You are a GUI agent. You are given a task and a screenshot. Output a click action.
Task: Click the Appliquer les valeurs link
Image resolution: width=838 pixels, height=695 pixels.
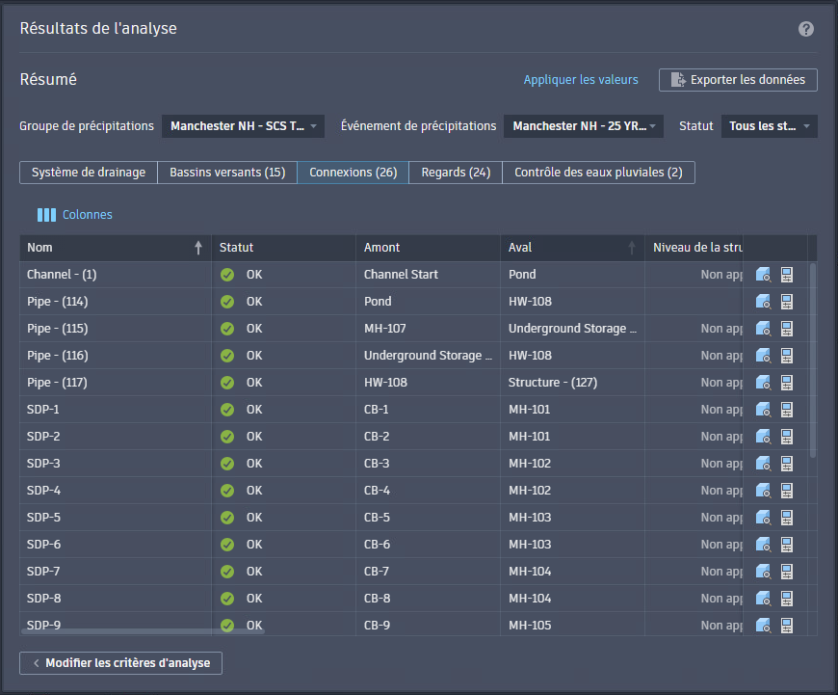tap(581, 80)
